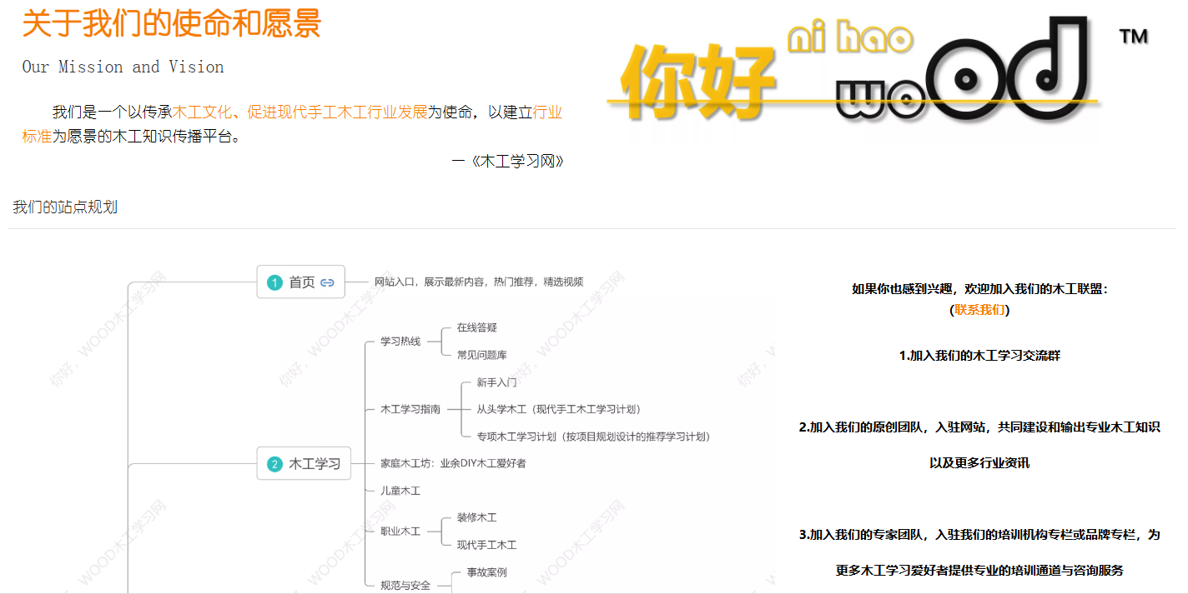The height and width of the screenshot is (594, 1188).
Task: Click the teal number 1 badge
Action: 274,282
